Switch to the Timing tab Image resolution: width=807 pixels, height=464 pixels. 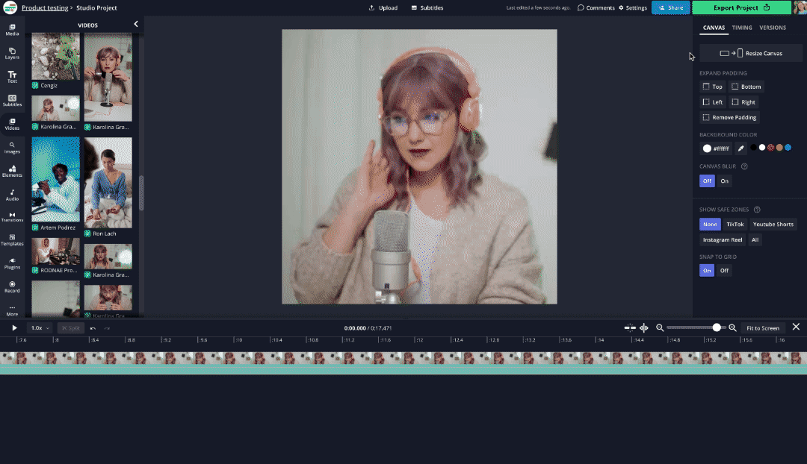pyautogui.click(x=742, y=28)
